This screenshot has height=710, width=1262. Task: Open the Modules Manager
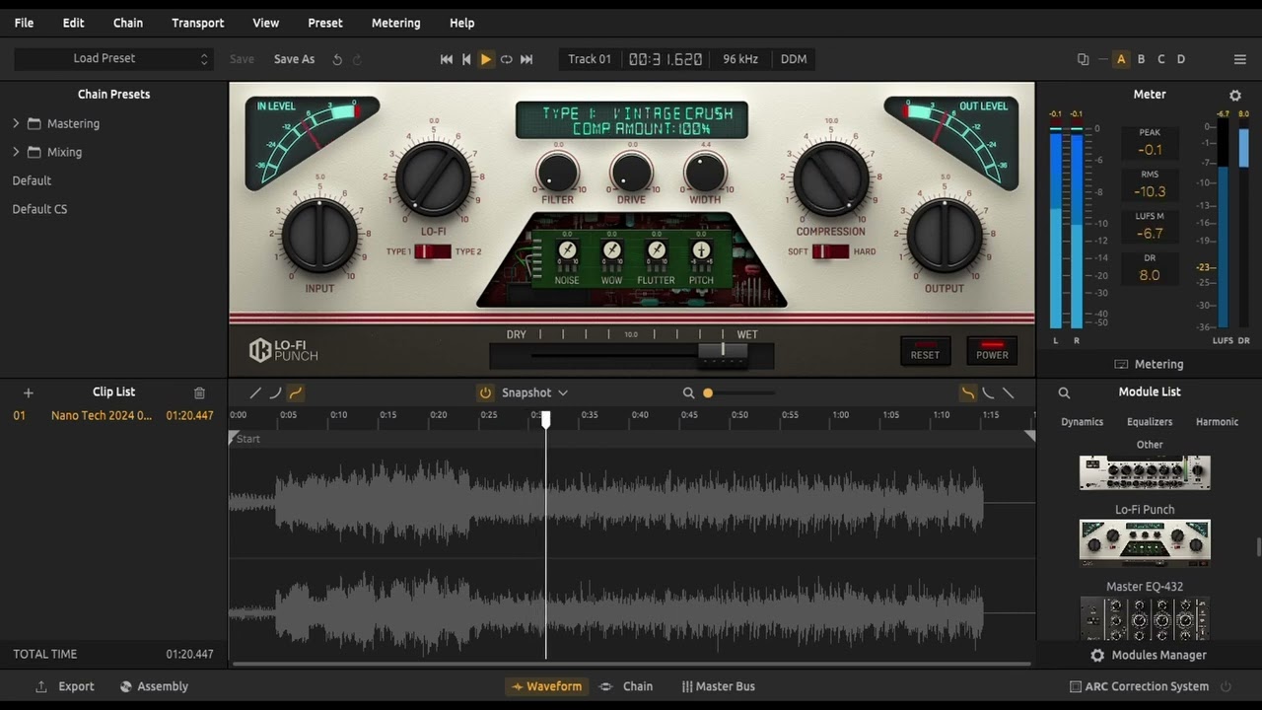point(1149,655)
